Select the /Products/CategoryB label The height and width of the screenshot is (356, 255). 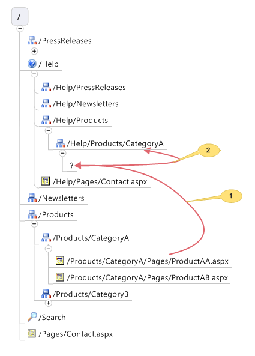(91, 294)
